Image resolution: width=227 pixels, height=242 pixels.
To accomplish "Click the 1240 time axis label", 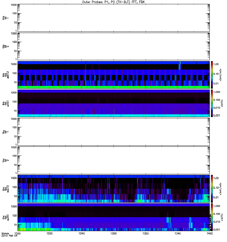I will point(81,234).
